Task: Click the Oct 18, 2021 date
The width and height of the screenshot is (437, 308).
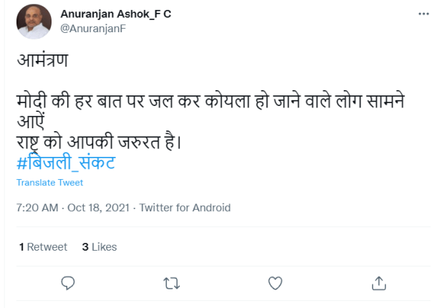Action: (x=100, y=208)
